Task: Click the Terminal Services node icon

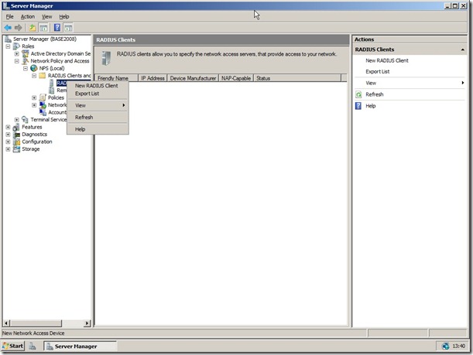Action: [x=26, y=119]
